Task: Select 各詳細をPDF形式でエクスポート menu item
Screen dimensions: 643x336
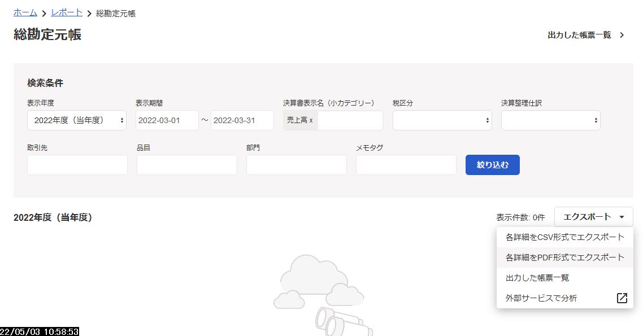Action: pyautogui.click(x=564, y=258)
